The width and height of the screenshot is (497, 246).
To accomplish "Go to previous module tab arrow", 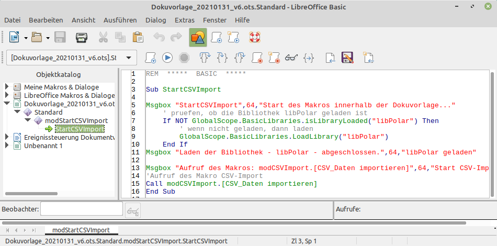I will pyautogui.click(x=16, y=230).
